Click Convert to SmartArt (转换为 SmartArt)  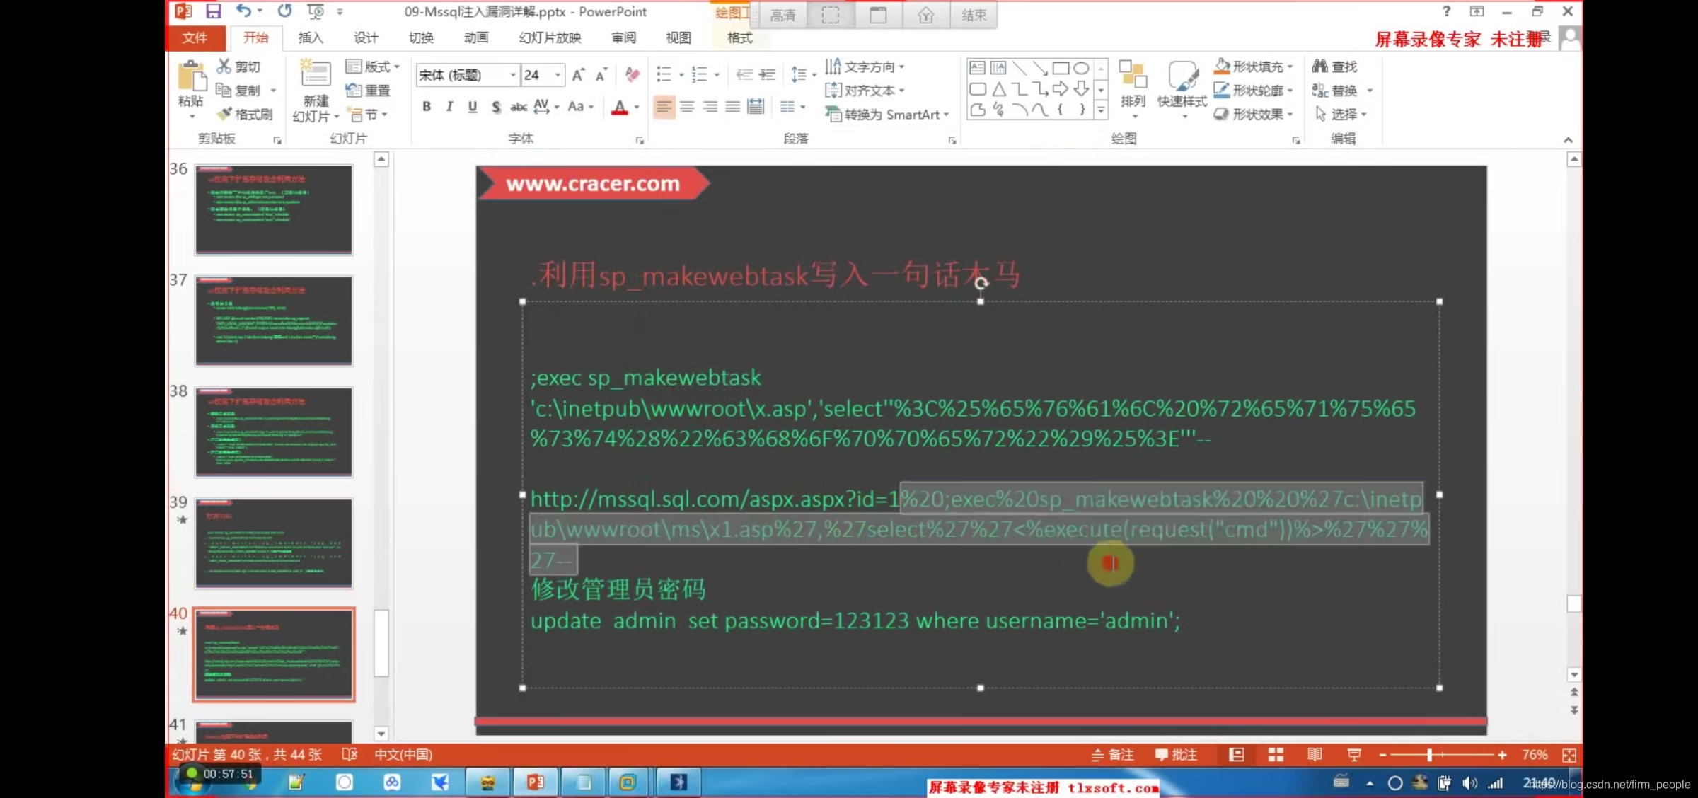[x=887, y=114]
